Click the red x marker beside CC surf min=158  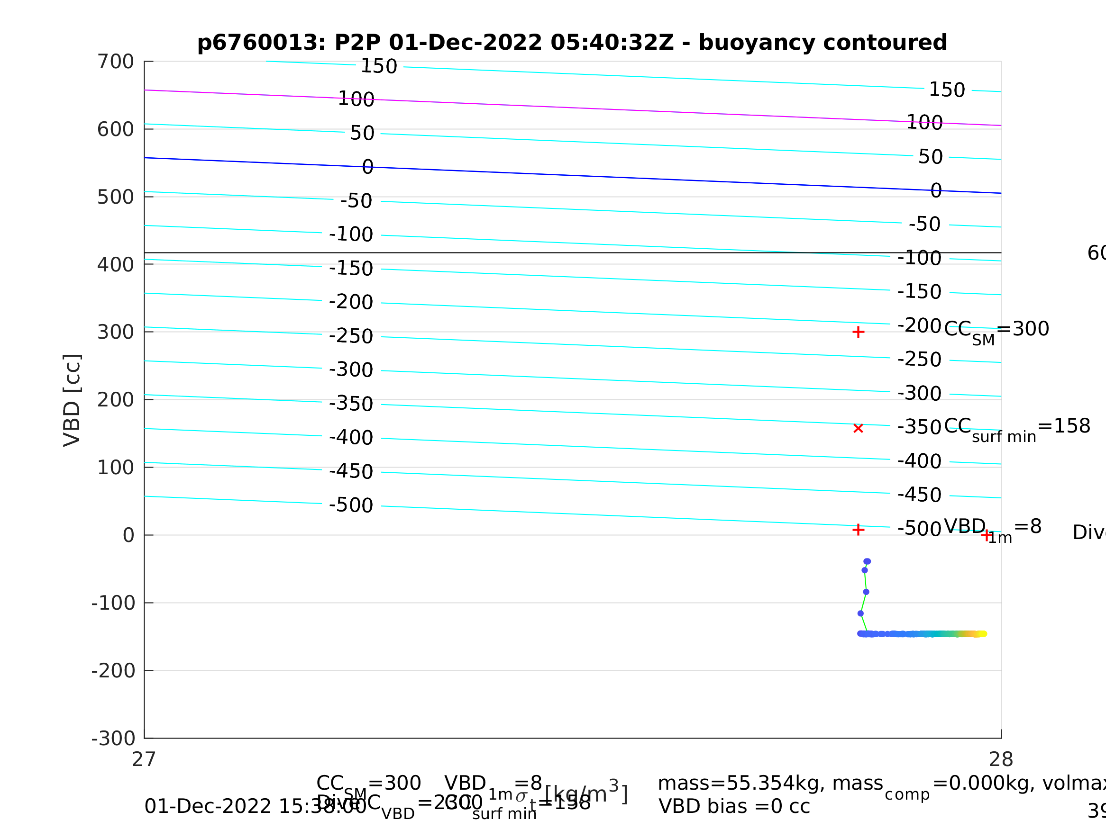(x=858, y=428)
